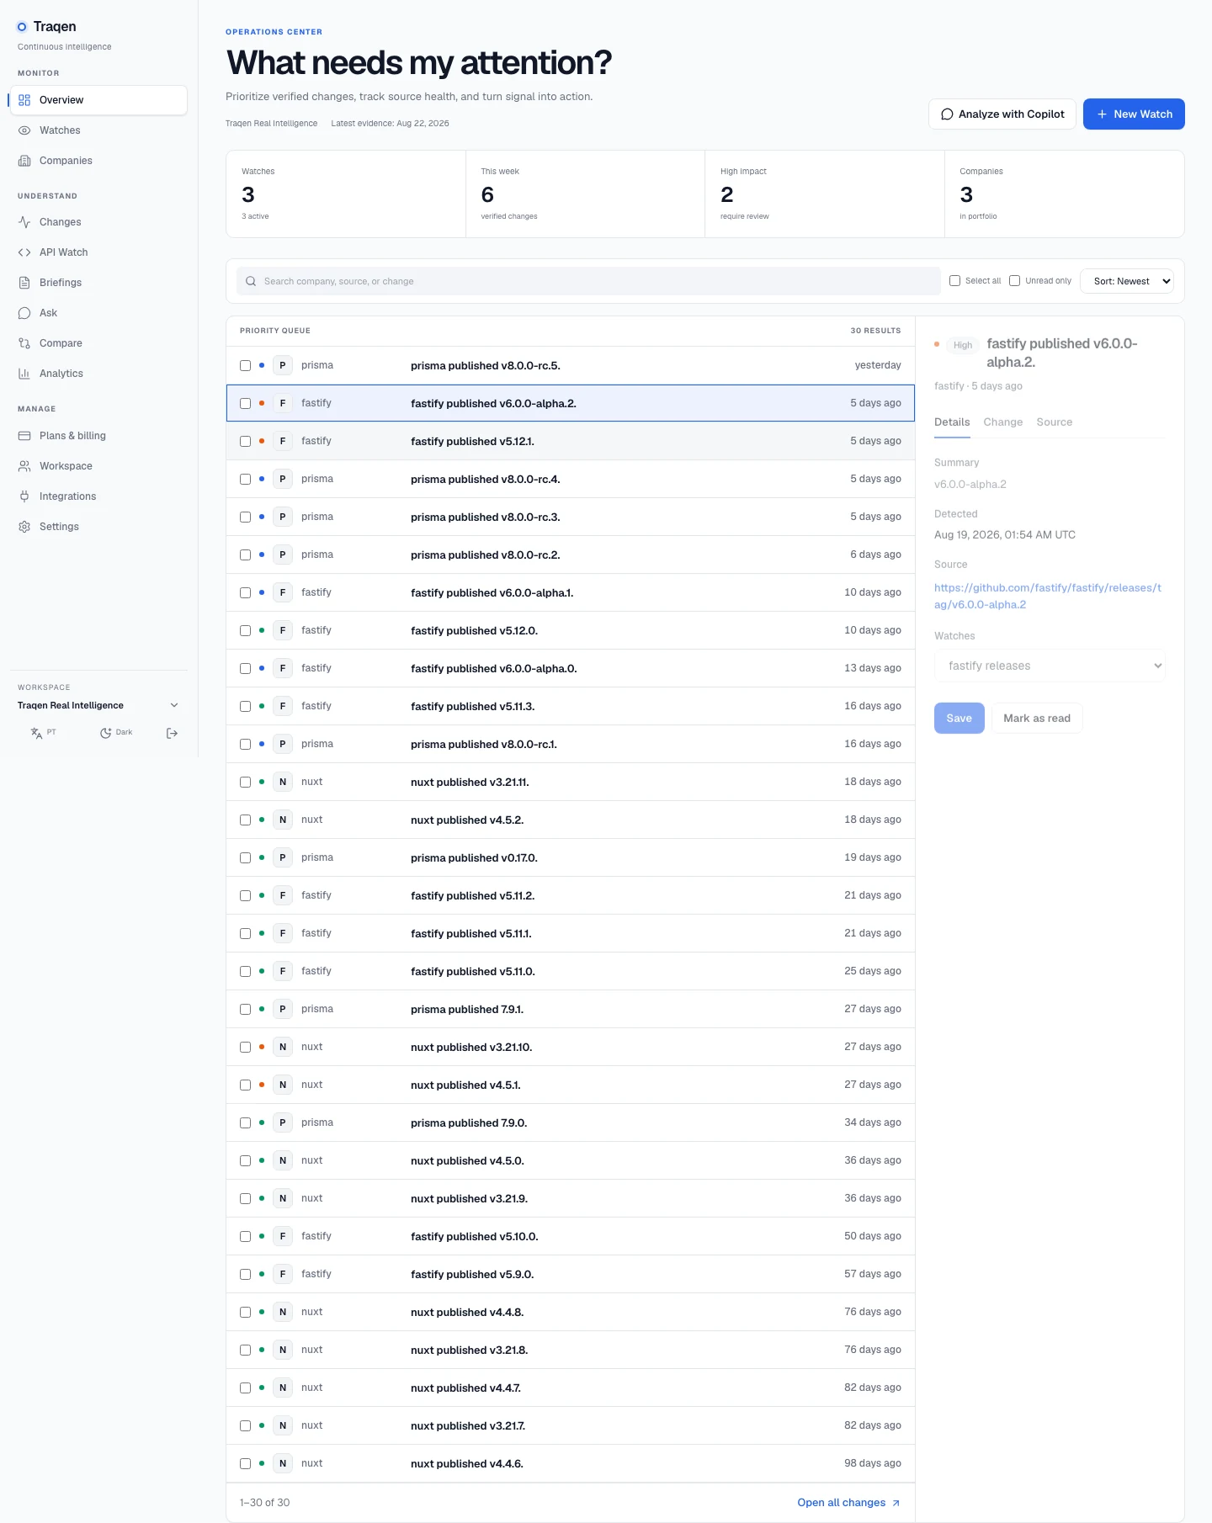1212x1523 pixels.
Task: Check the prisma v8.0.0-rc.5 row checkbox
Action: point(245,365)
